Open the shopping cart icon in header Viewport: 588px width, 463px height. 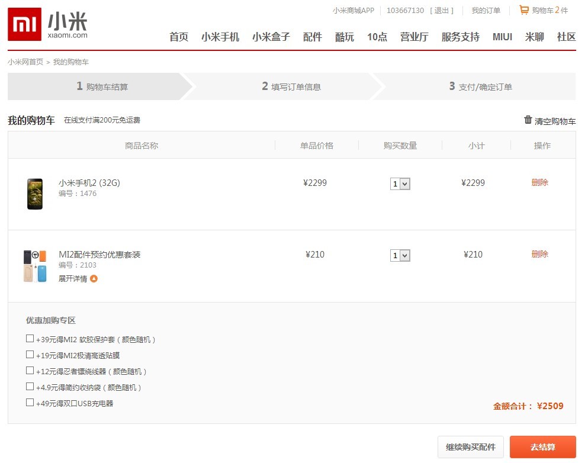[x=524, y=9]
